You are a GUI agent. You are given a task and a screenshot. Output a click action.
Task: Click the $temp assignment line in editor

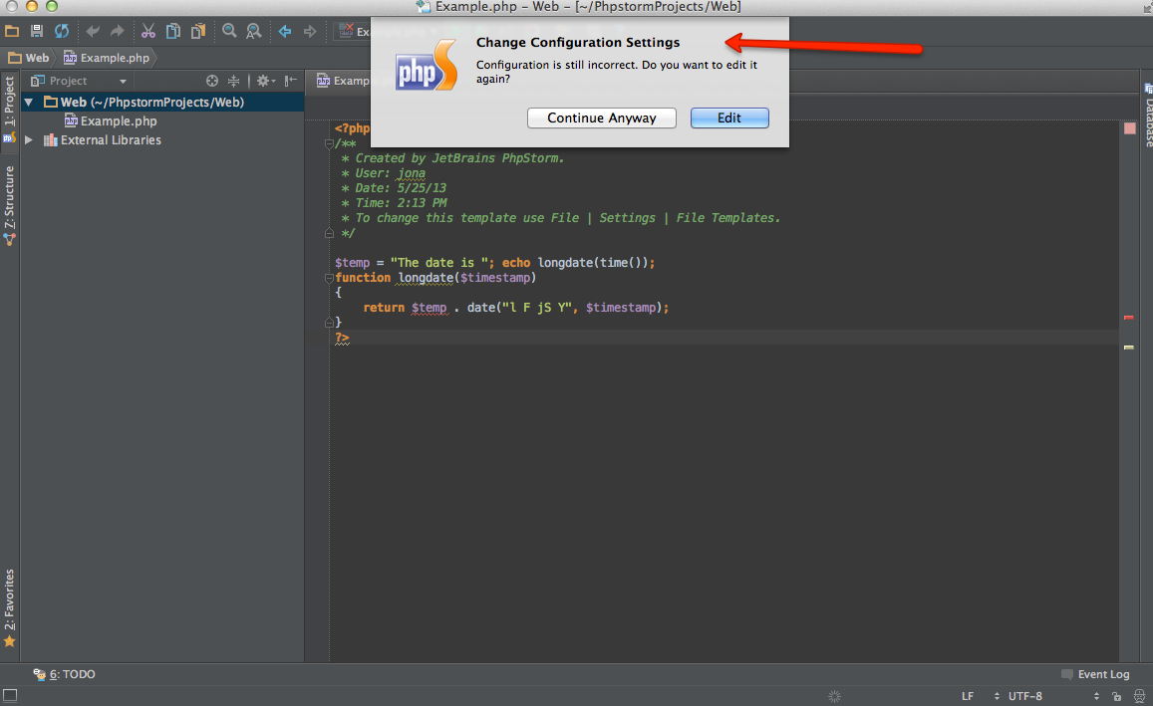494,263
